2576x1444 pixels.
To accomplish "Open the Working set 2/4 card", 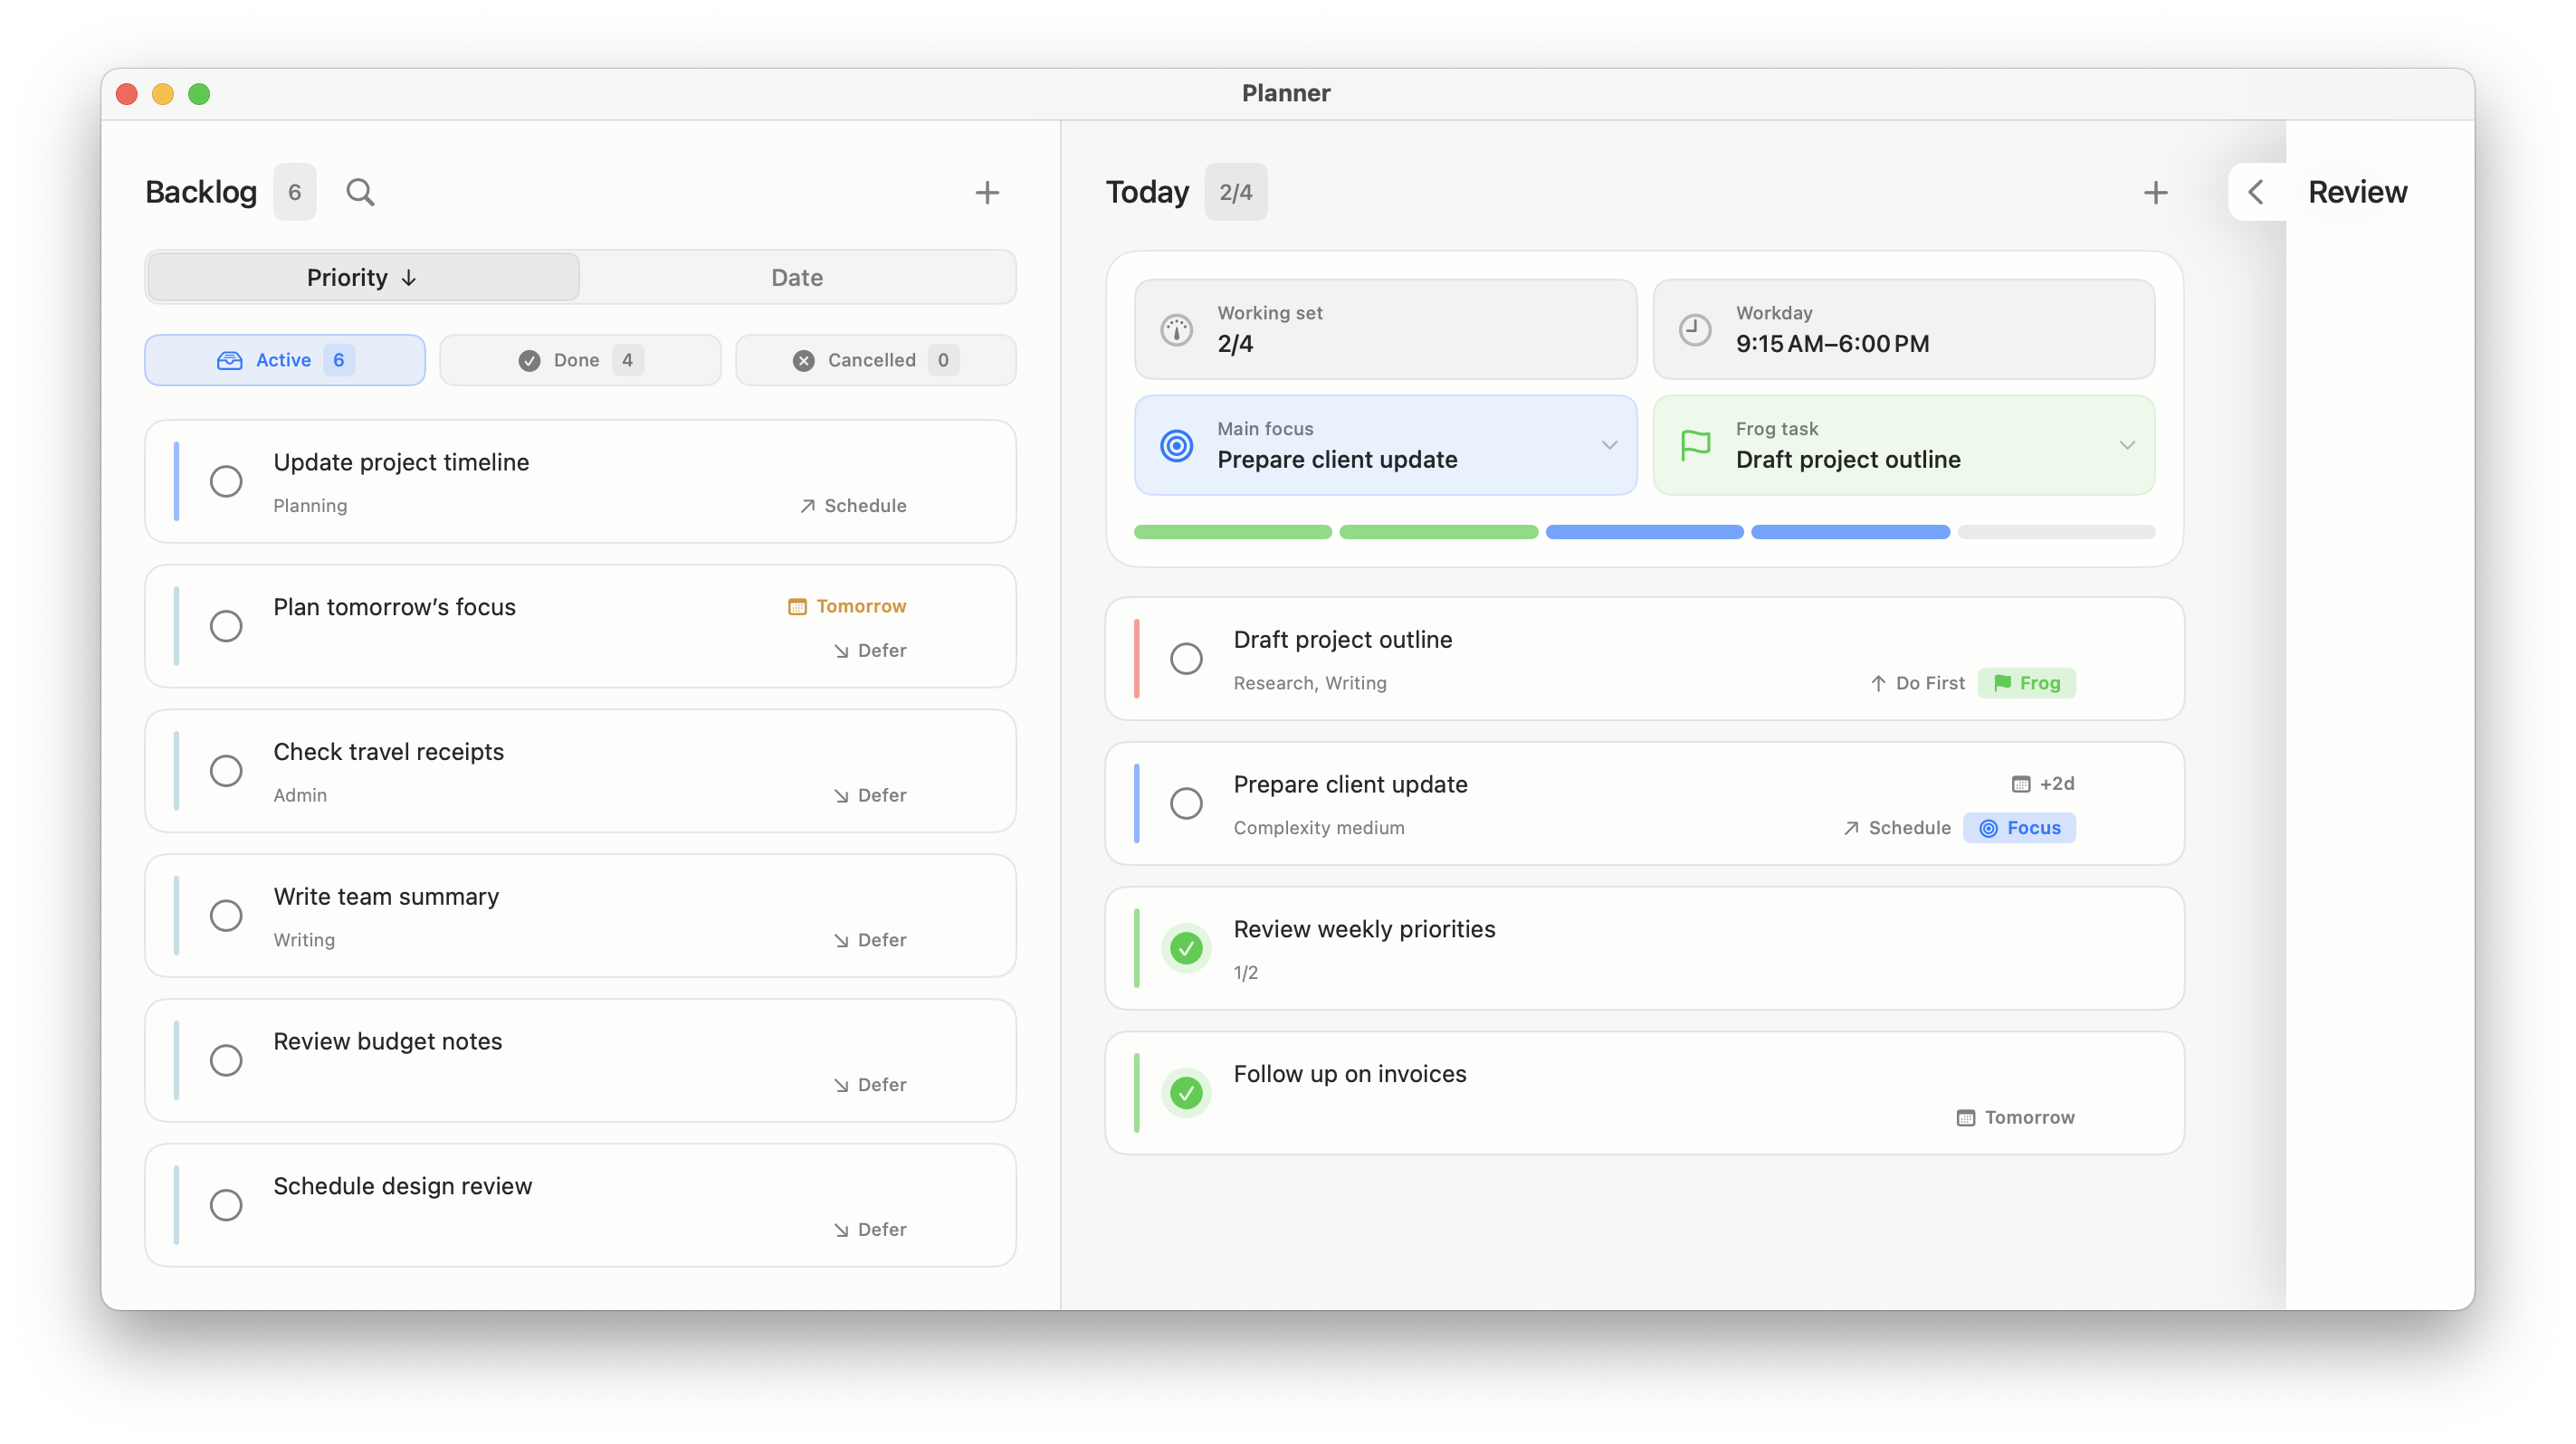I will [x=1385, y=328].
